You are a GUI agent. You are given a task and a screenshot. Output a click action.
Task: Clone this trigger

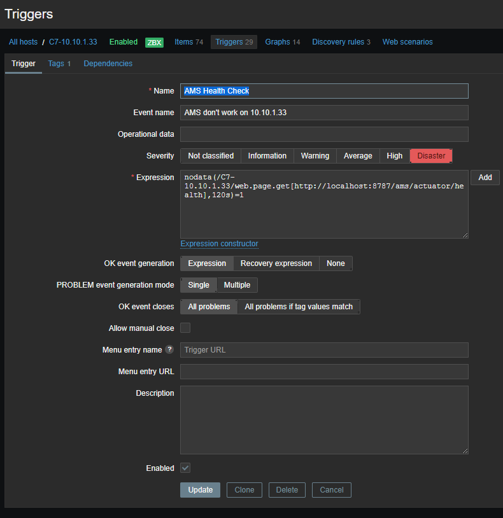(244, 490)
